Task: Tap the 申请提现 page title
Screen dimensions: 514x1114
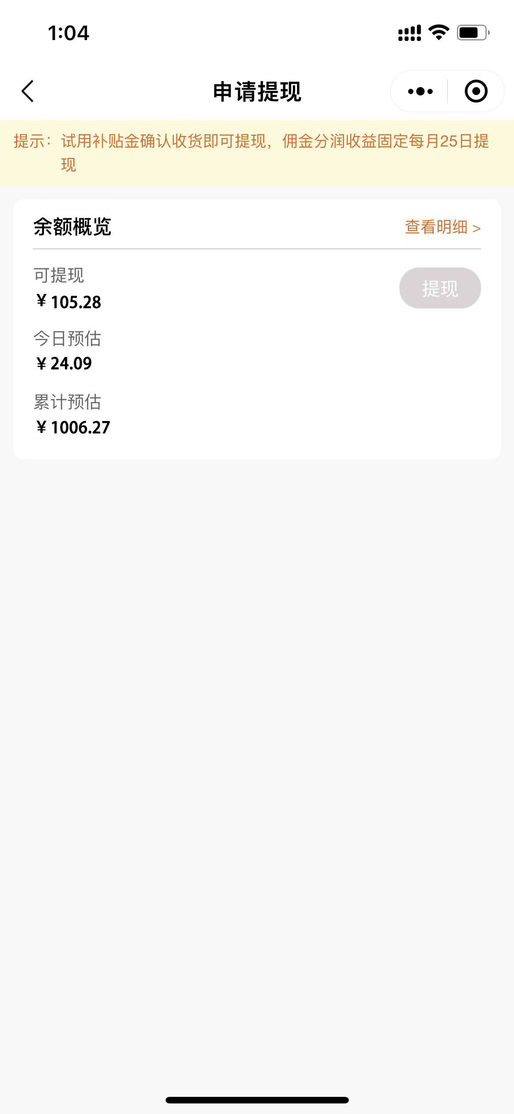Action: (x=257, y=92)
